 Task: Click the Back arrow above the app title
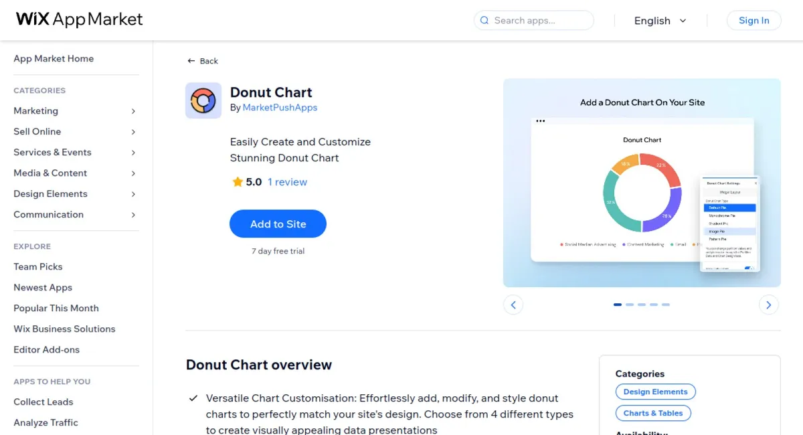point(191,60)
